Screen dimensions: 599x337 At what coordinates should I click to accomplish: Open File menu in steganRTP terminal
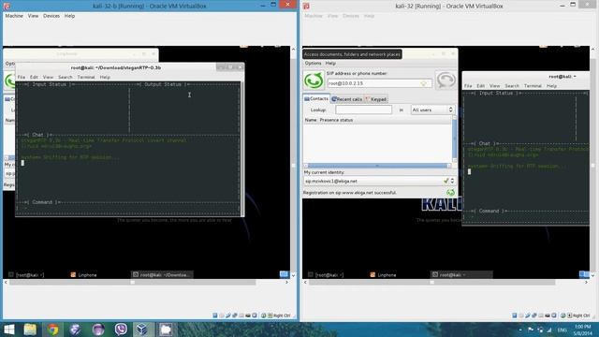(x=22, y=77)
